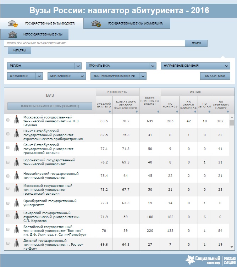
Task: Tick checkbox for Самарский аэрокосмический университет
Action: point(8,216)
